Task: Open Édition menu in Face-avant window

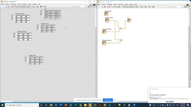Action: 7,4
